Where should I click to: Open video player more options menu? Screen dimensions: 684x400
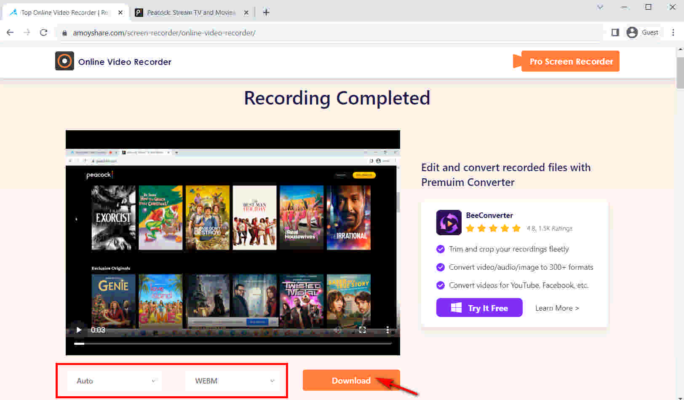coord(387,330)
